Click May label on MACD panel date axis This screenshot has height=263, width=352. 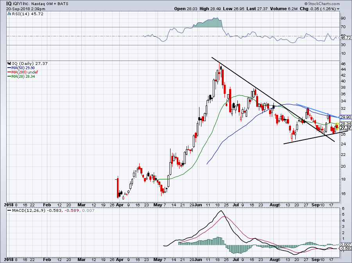coord(158,259)
